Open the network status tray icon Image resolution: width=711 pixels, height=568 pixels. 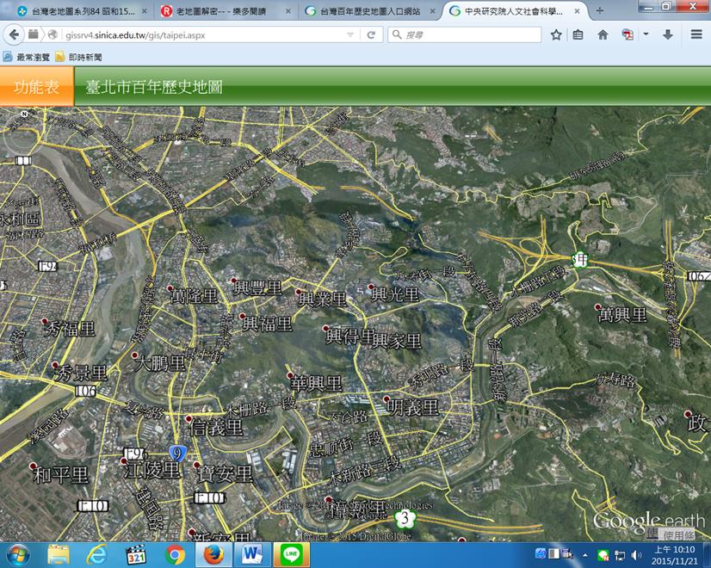[x=620, y=555]
